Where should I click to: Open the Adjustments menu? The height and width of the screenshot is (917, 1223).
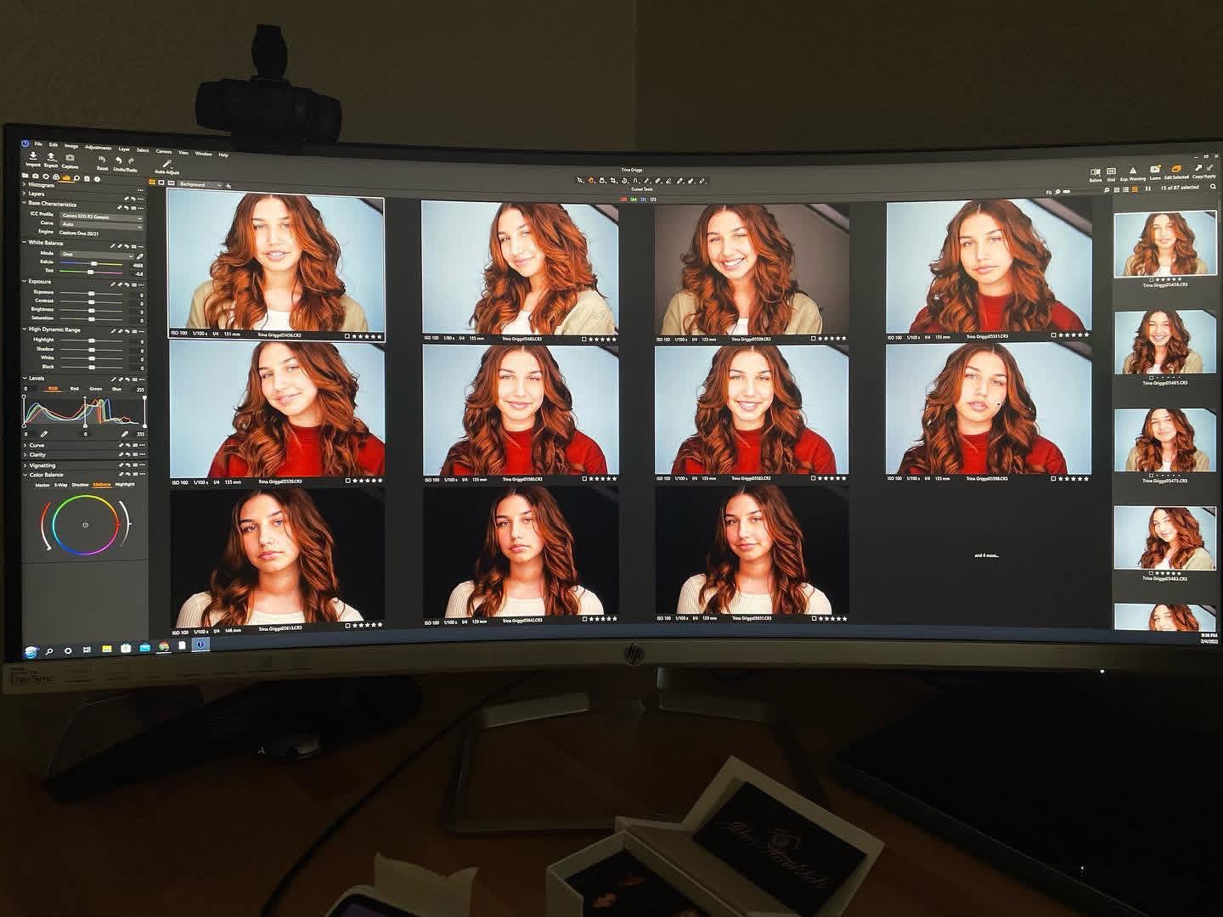(x=98, y=148)
